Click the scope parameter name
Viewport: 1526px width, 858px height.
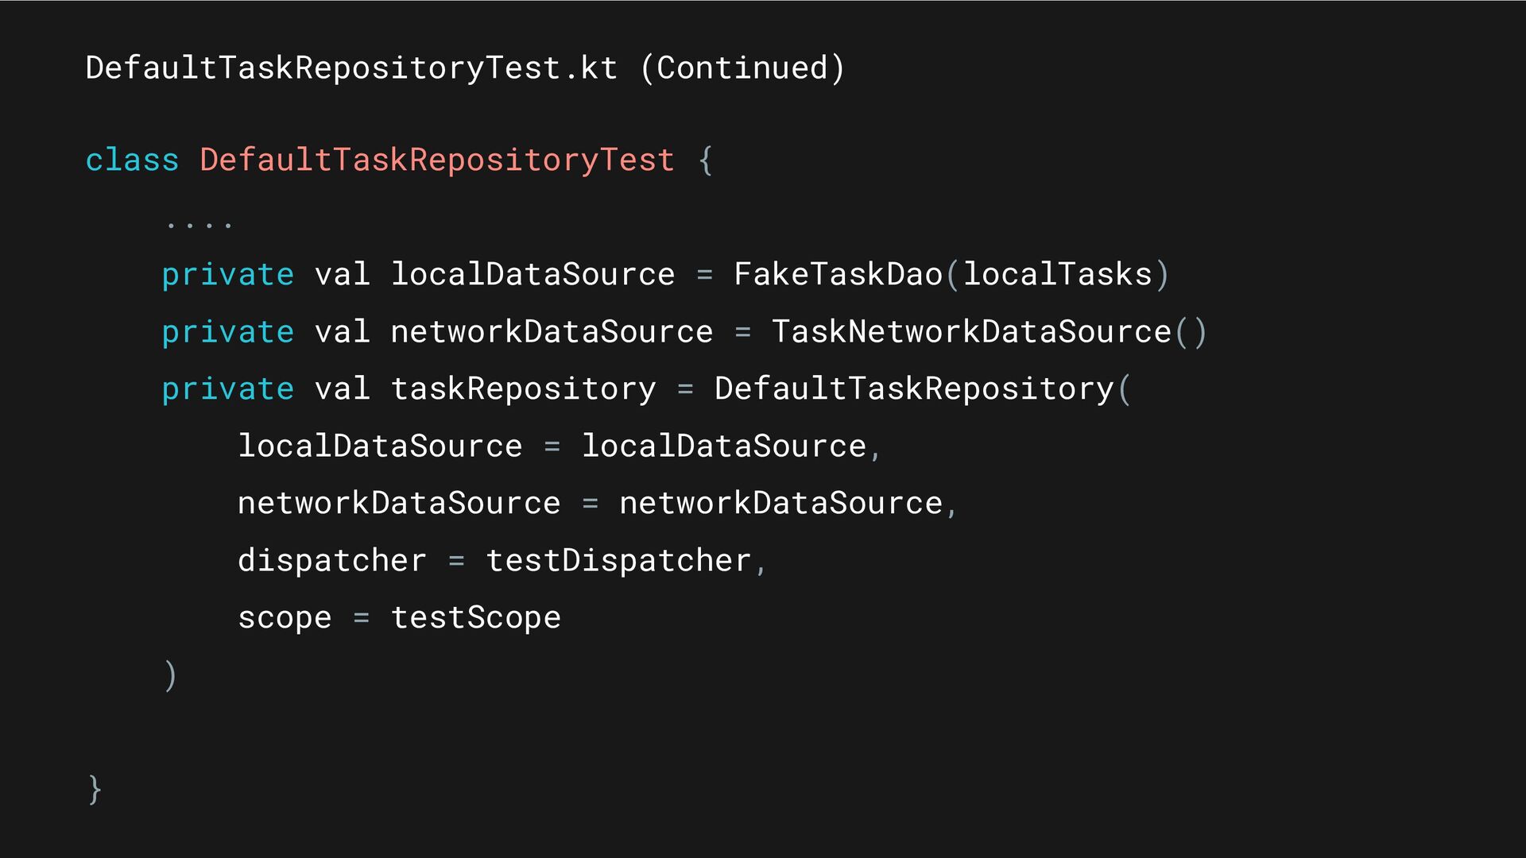click(285, 619)
